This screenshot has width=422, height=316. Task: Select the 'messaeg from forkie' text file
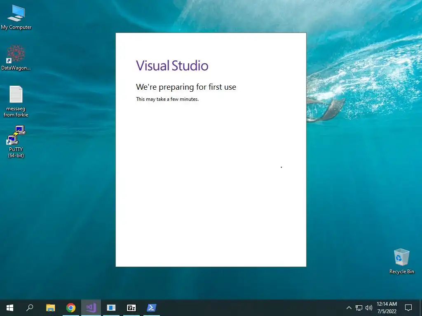pyautogui.click(x=16, y=101)
